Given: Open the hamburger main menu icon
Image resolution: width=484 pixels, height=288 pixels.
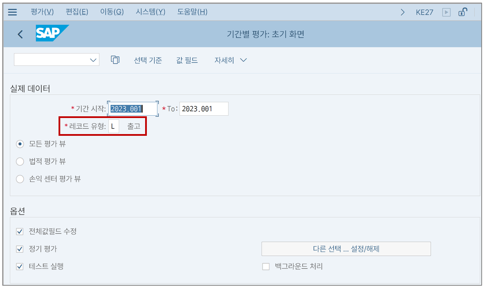Looking at the screenshot, I should coord(12,12).
